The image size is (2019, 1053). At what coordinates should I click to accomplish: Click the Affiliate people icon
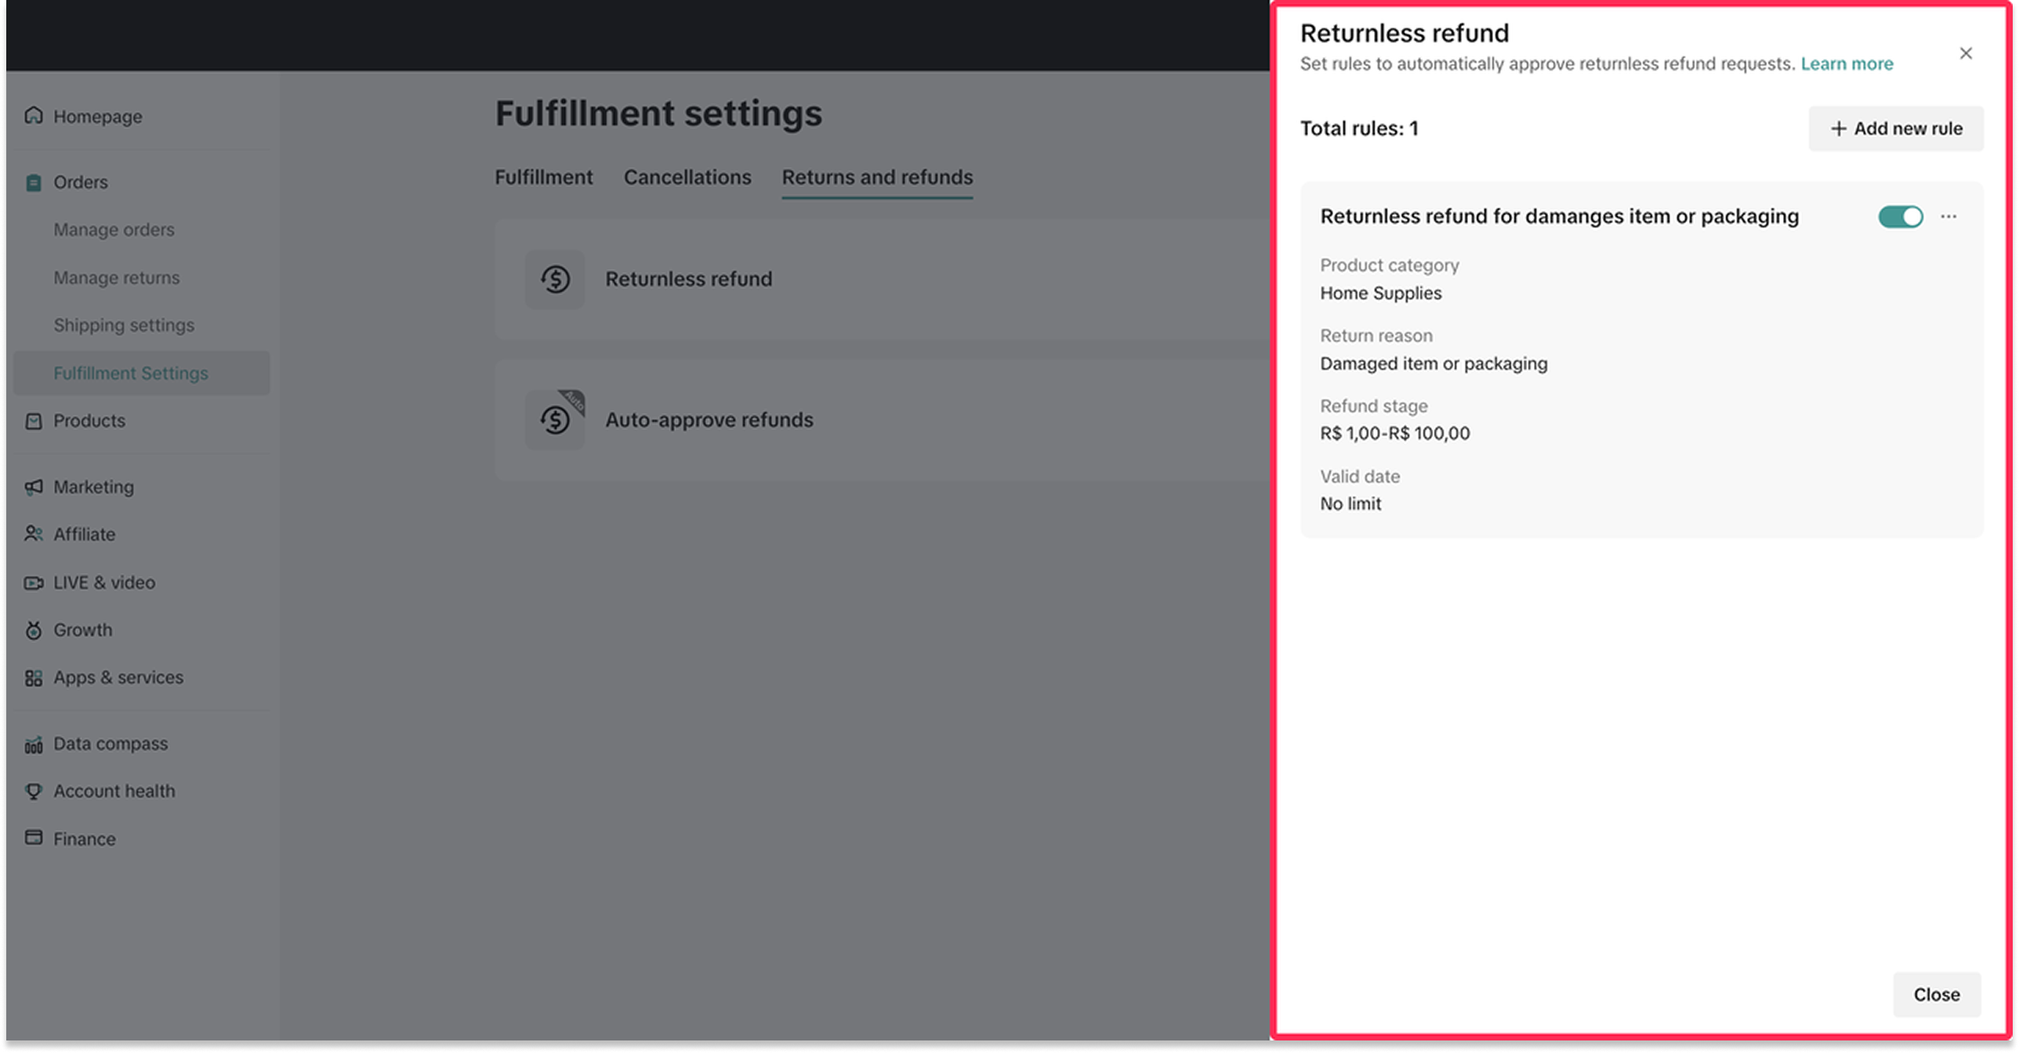(34, 534)
